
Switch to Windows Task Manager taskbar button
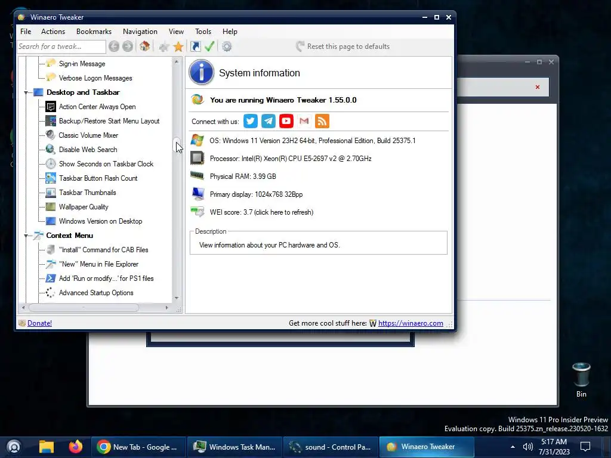coord(234,447)
